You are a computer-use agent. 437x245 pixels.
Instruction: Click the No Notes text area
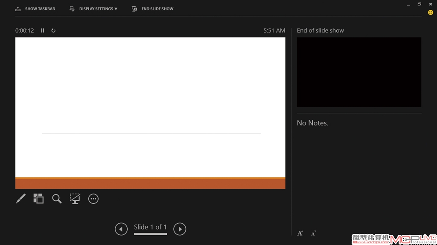(x=312, y=123)
